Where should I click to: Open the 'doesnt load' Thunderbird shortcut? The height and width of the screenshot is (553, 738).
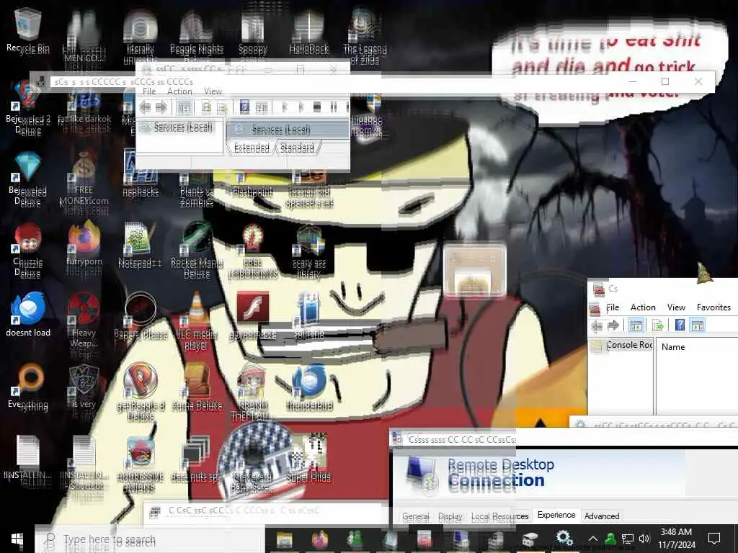pyautogui.click(x=28, y=315)
